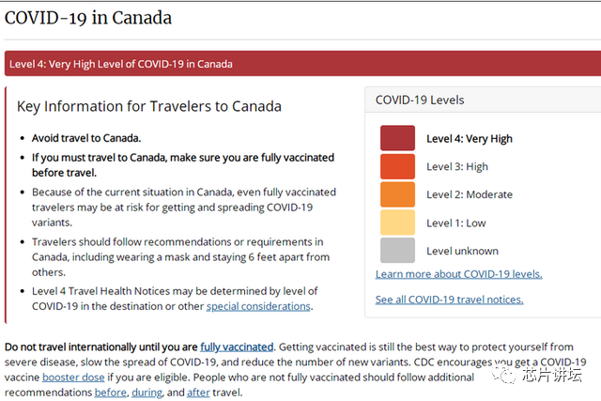Image resolution: width=601 pixels, height=401 pixels.
Task: Click the Avoid travel to Canada bullet
Action: [x=86, y=137]
